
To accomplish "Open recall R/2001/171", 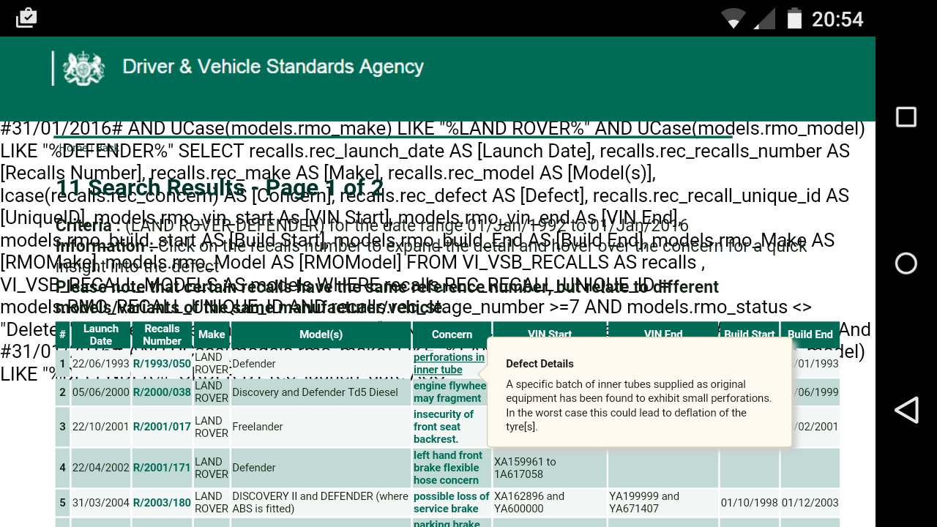I will (162, 468).
